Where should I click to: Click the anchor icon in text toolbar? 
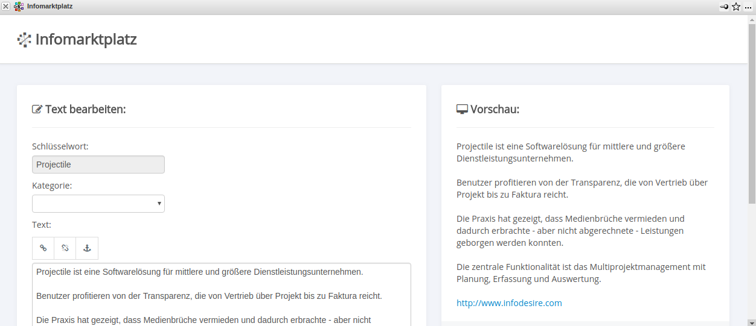[x=87, y=248]
